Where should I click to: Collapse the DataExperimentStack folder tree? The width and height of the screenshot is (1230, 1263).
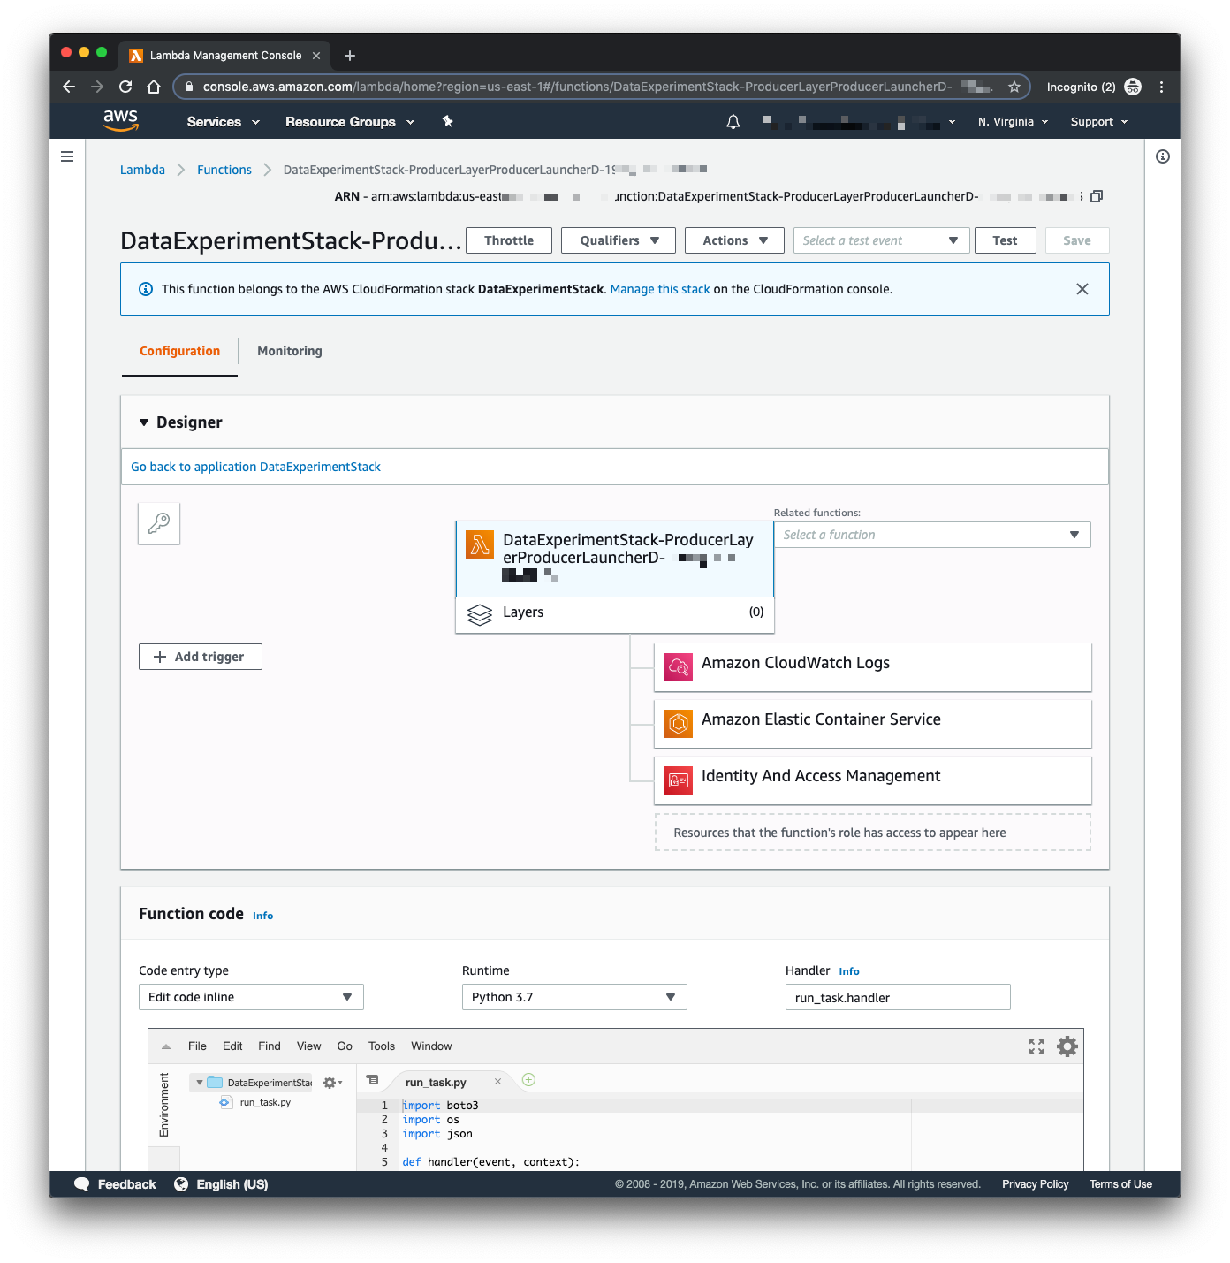(x=200, y=1083)
